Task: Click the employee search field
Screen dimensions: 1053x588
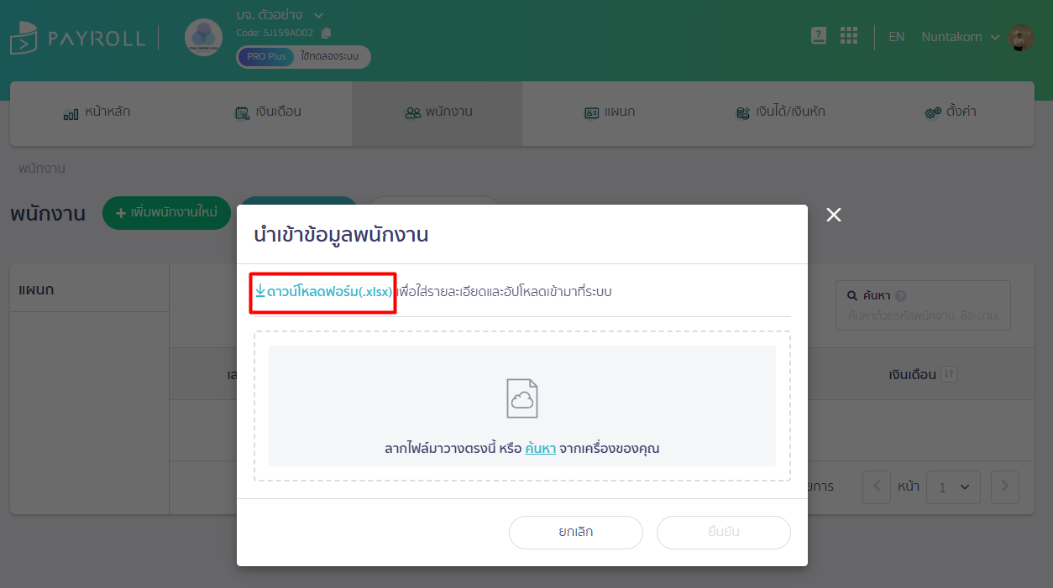Action: (923, 305)
